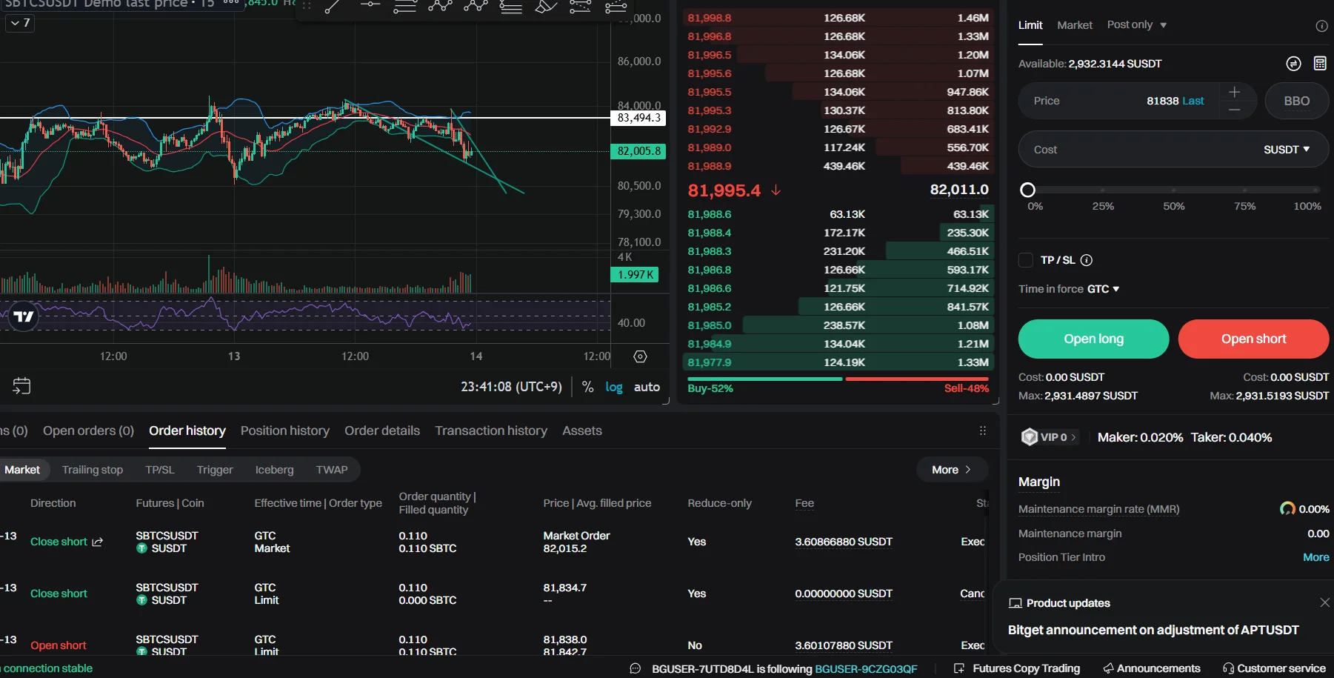Enable the TP/SL checkbox

coord(1026,260)
